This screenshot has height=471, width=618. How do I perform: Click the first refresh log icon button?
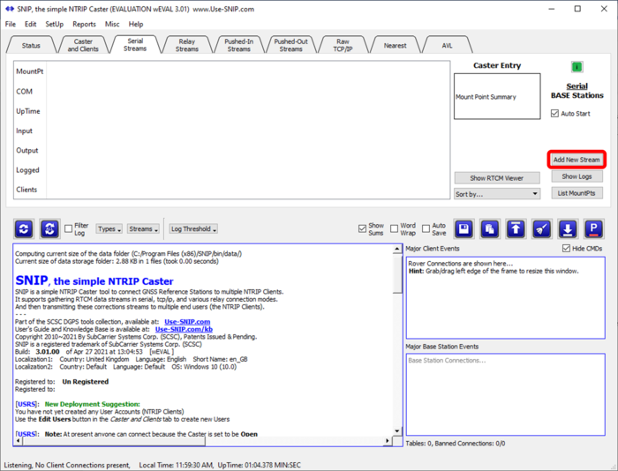pyautogui.click(x=24, y=228)
